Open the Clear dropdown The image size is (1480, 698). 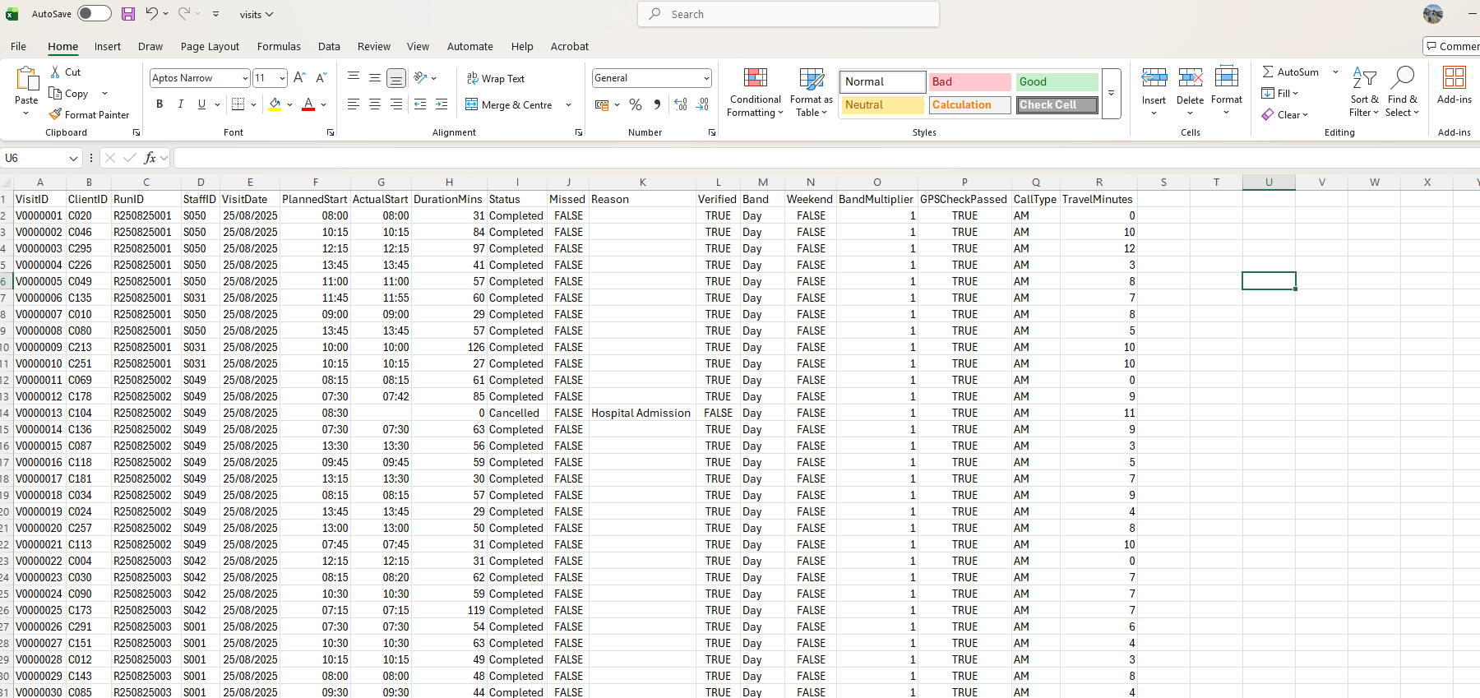click(1285, 115)
